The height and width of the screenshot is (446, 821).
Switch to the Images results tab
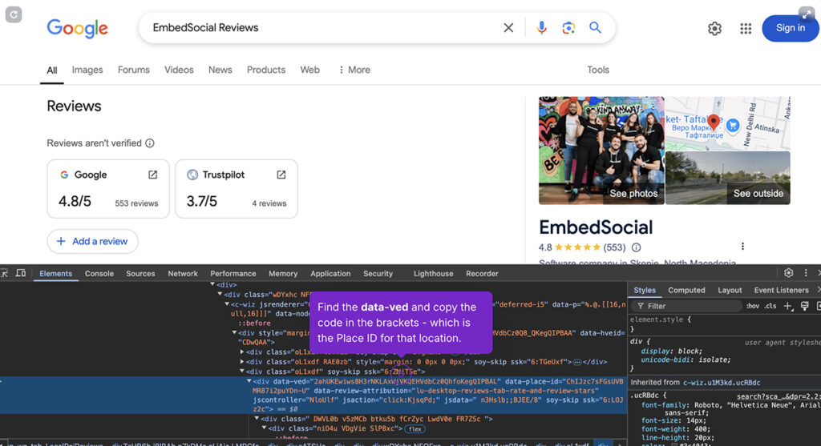coord(87,70)
